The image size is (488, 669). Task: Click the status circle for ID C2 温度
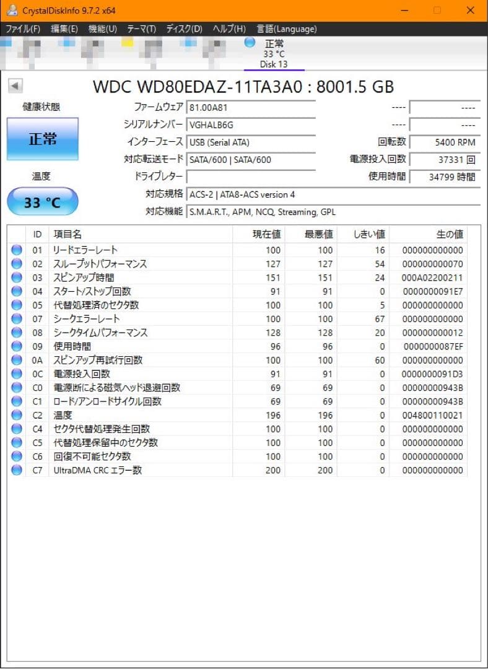coord(17,415)
